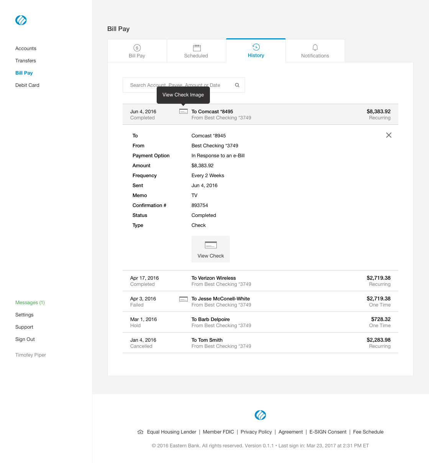Collapse the Comcast *8495 payment row
Viewport: 429px width, 463px height.
point(260,114)
